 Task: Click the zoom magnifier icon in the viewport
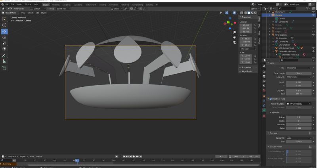pos(234,32)
